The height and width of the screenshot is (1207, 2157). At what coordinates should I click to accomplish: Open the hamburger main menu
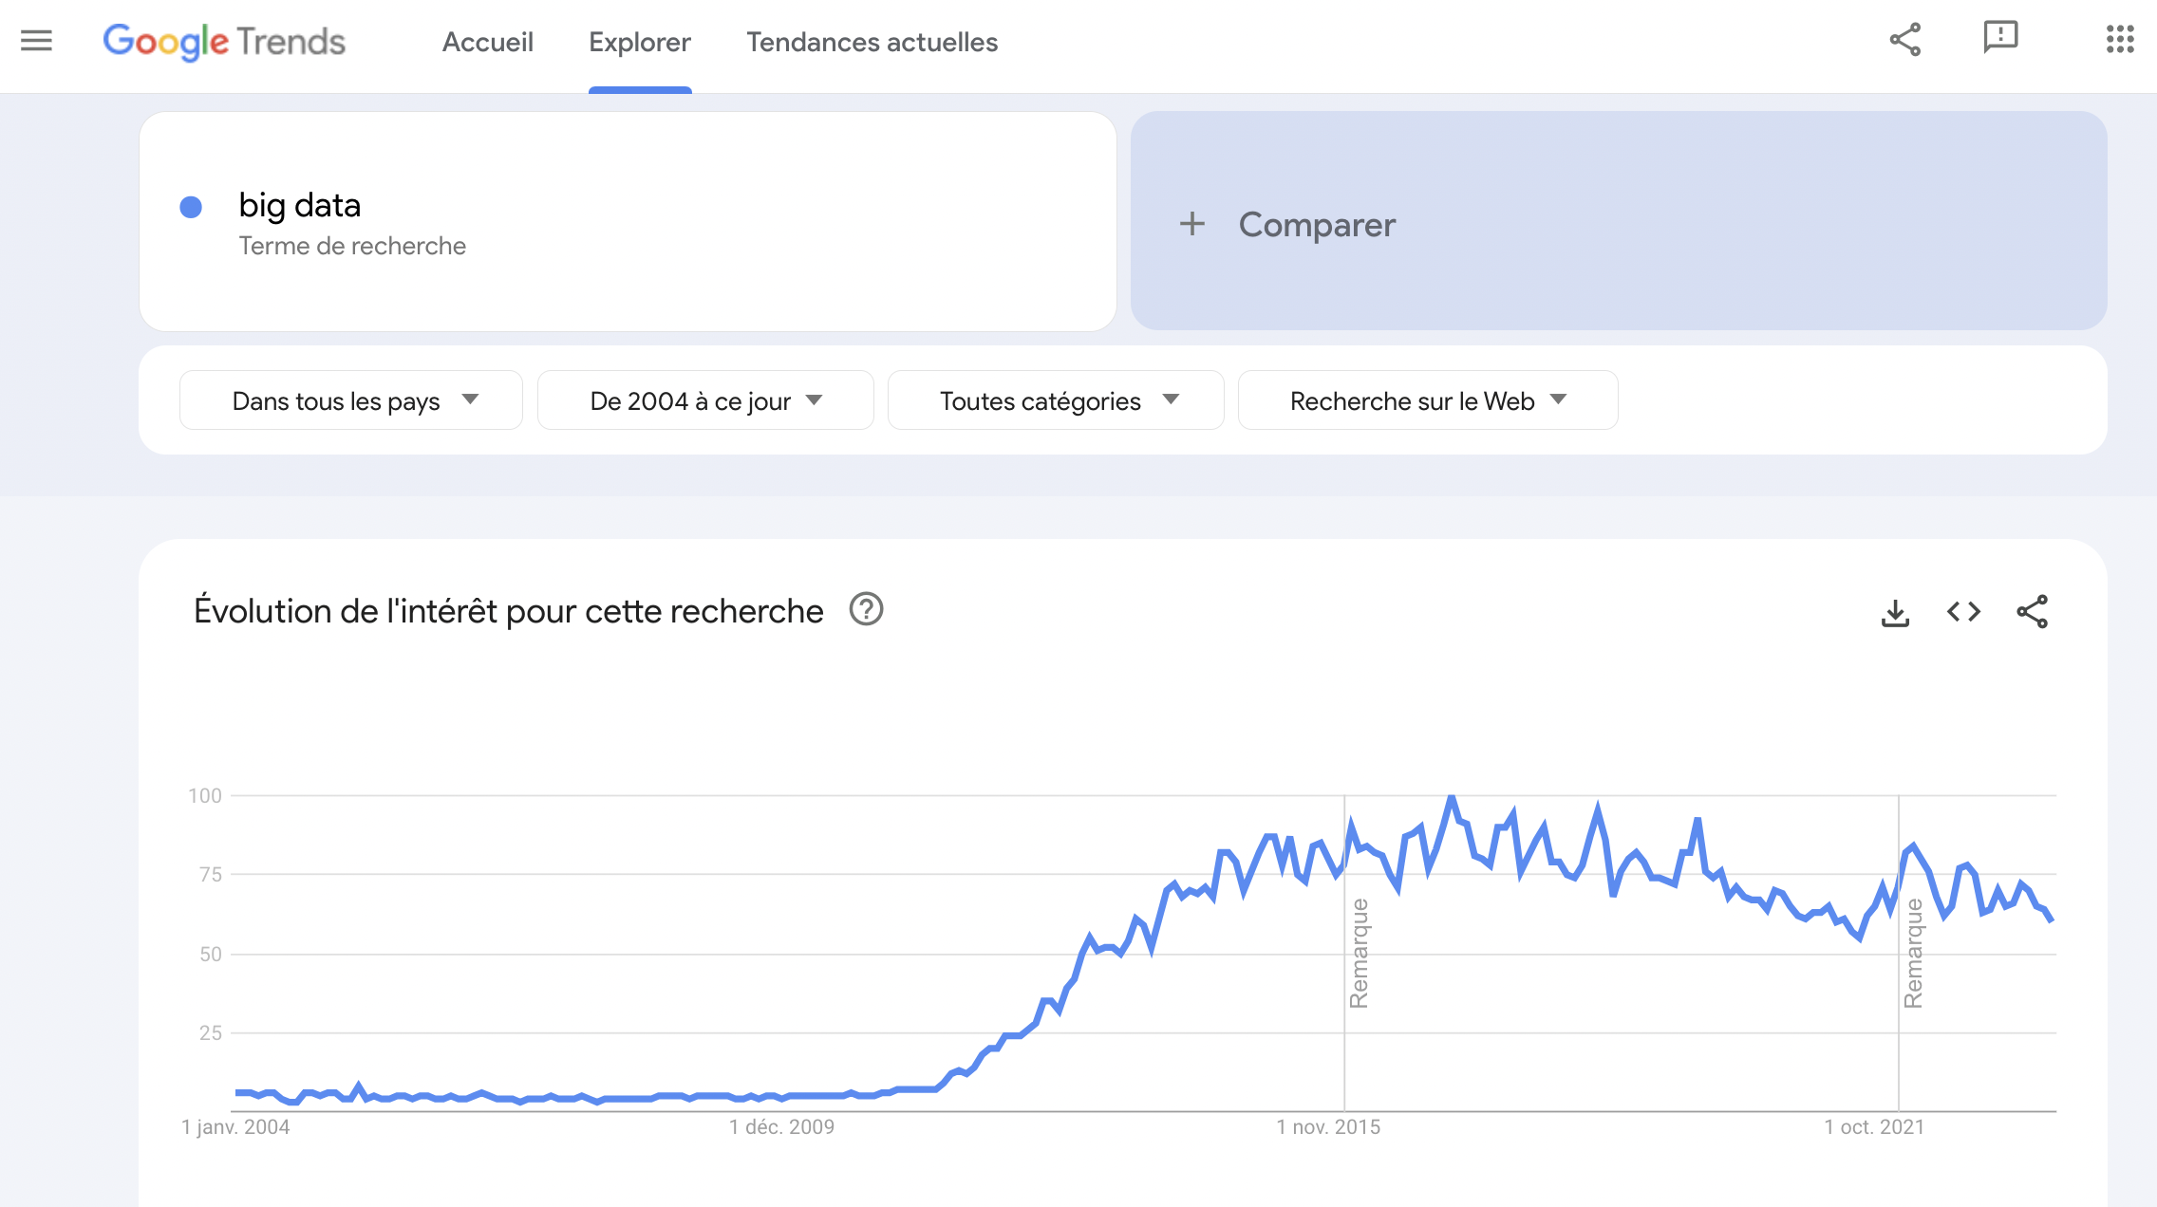[36, 41]
